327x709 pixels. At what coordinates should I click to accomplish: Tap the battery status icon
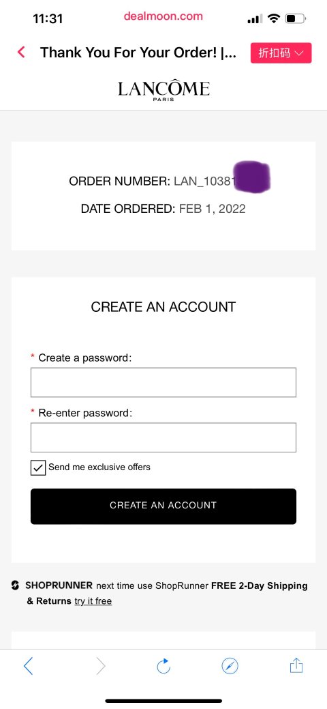[296, 18]
